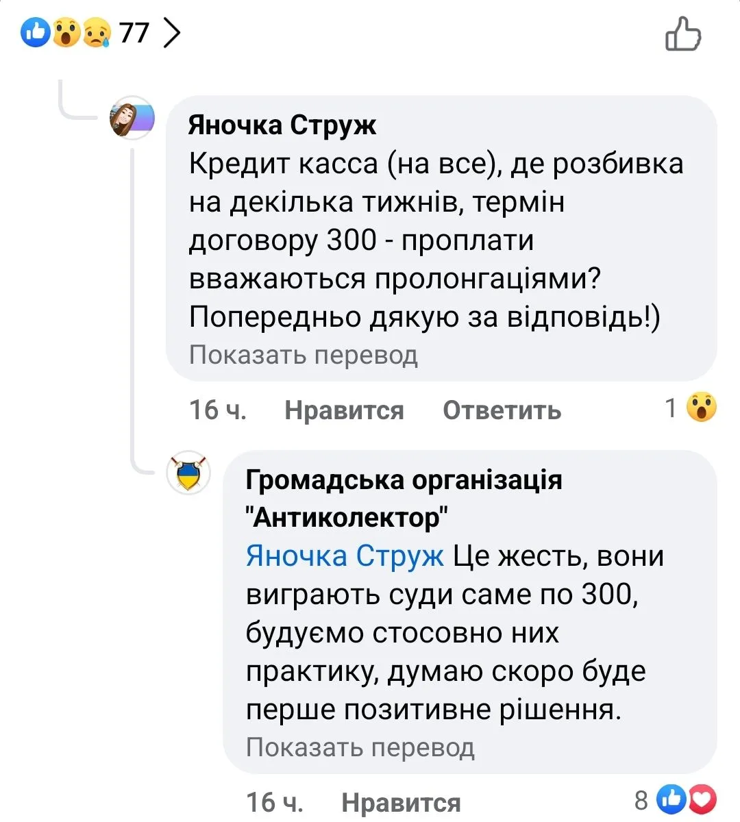Open the 77 reactions count
This screenshot has width=740, height=822.
134,32
